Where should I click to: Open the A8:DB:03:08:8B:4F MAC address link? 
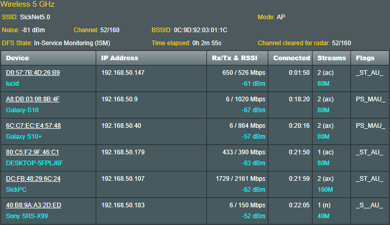33,99
